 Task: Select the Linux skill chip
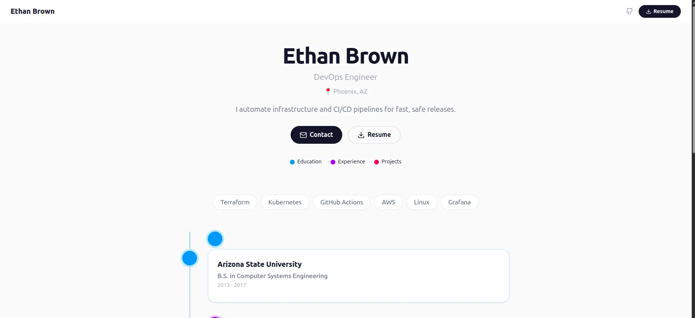click(x=421, y=203)
